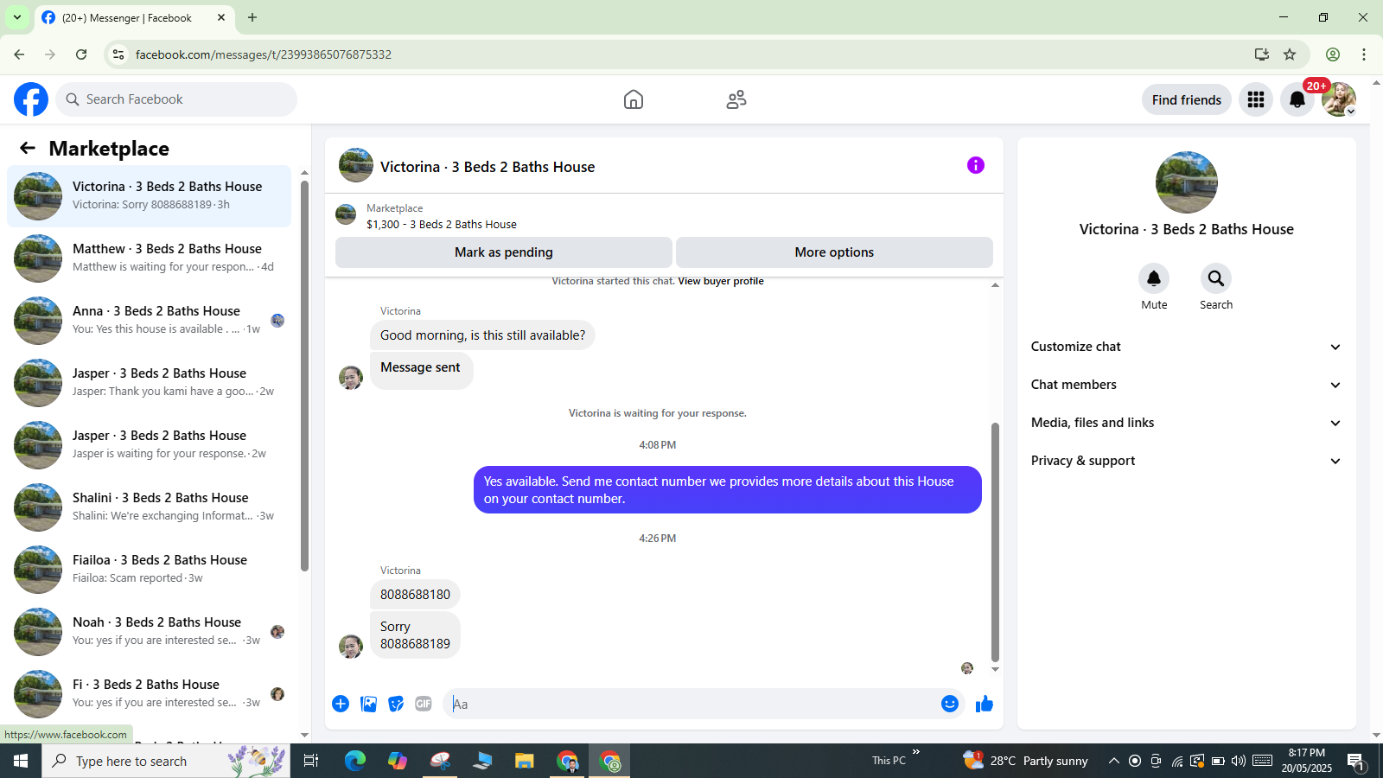Bookmark this page with the star icon
The height and width of the screenshot is (778, 1383).
1290,54
